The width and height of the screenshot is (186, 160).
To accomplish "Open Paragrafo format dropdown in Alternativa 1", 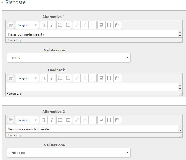I will [27, 25].
